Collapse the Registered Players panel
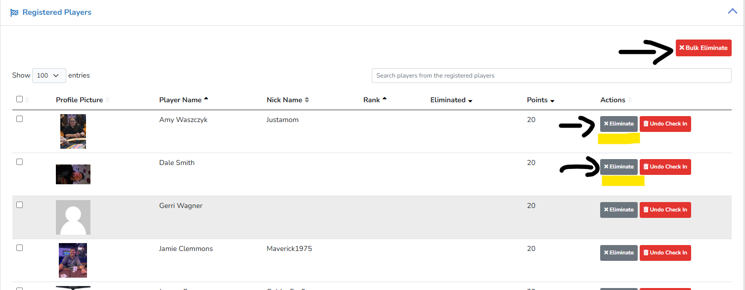745x290 pixels. point(732,10)
